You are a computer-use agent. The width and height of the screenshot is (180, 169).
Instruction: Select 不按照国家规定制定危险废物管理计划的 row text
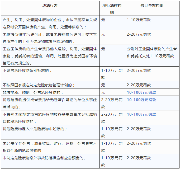coord(39,85)
